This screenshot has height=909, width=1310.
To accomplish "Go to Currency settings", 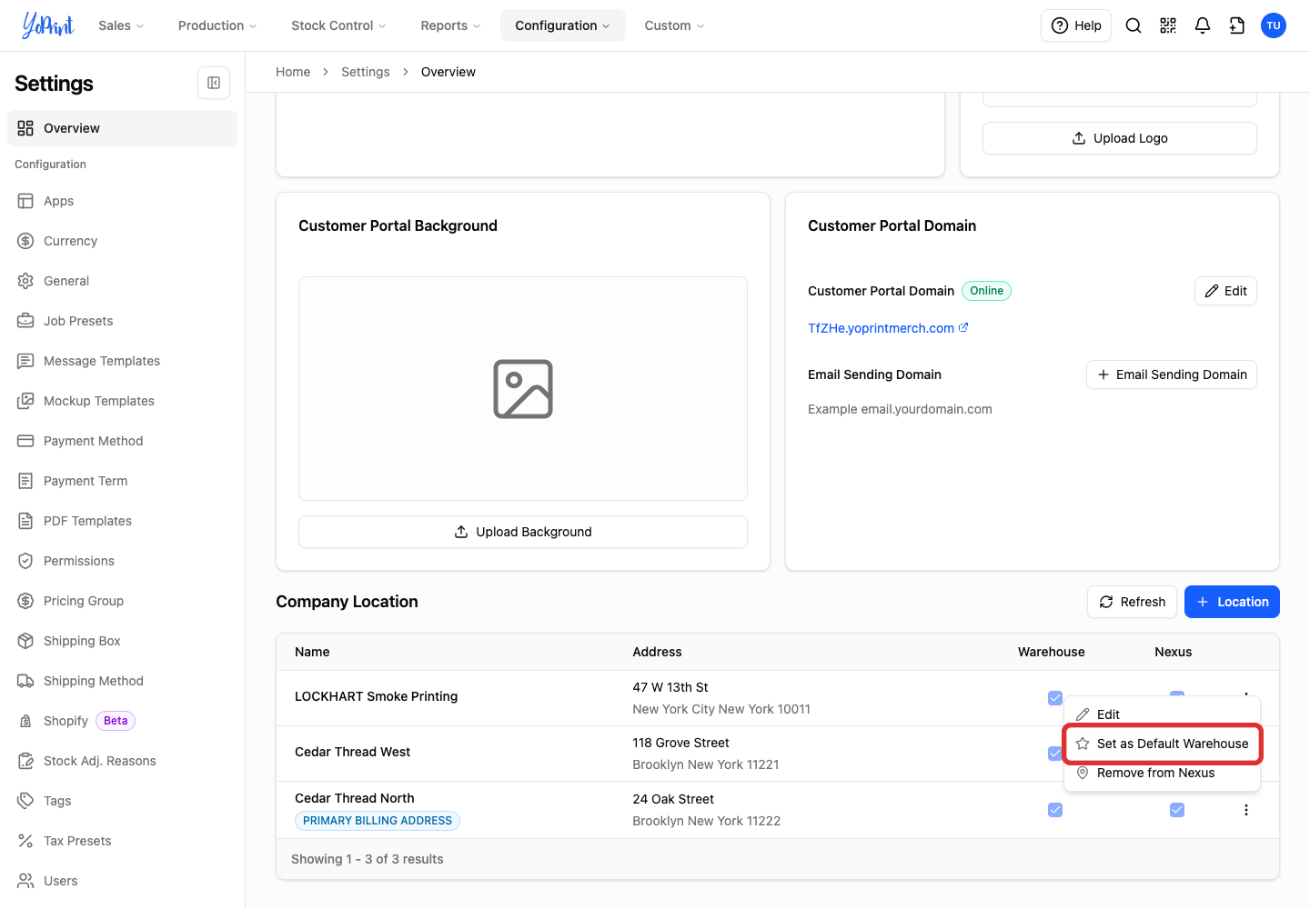I will click(122, 241).
